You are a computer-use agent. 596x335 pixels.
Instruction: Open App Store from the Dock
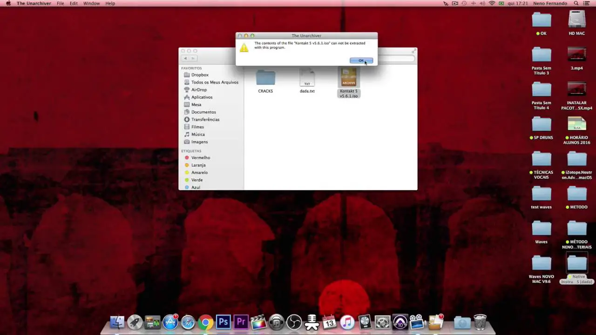point(170,322)
